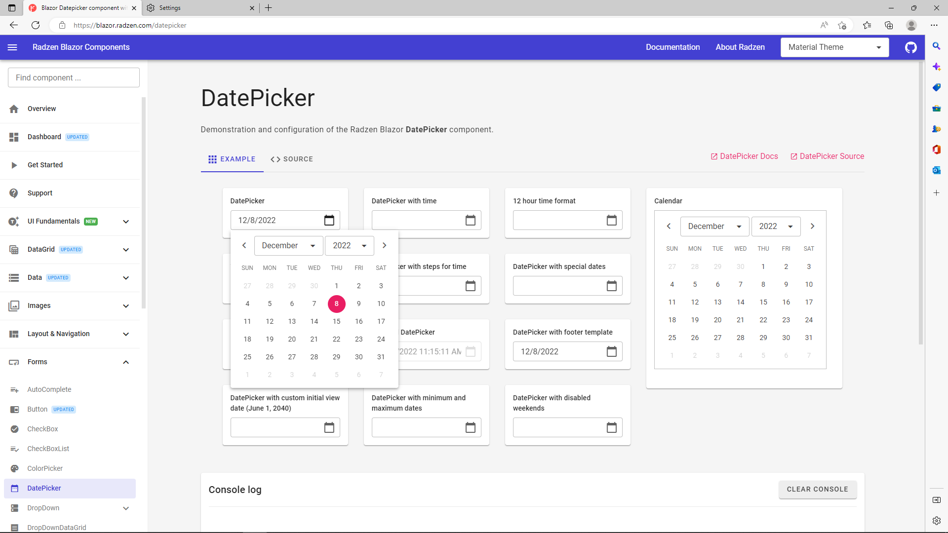Open the DatePicker Source link
948x533 pixels.
(x=827, y=156)
